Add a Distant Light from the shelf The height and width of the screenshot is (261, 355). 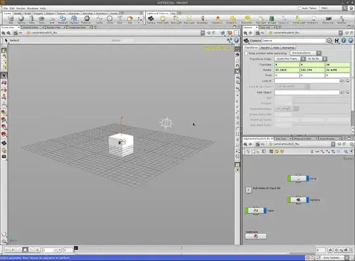pos(232,20)
